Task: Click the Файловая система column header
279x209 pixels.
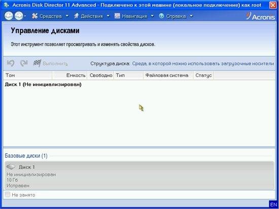Action: click(x=168, y=75)
